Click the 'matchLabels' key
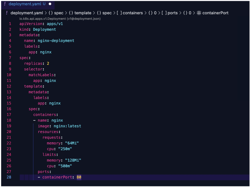This screenshot has height=187, width=250. pos(41,75)
